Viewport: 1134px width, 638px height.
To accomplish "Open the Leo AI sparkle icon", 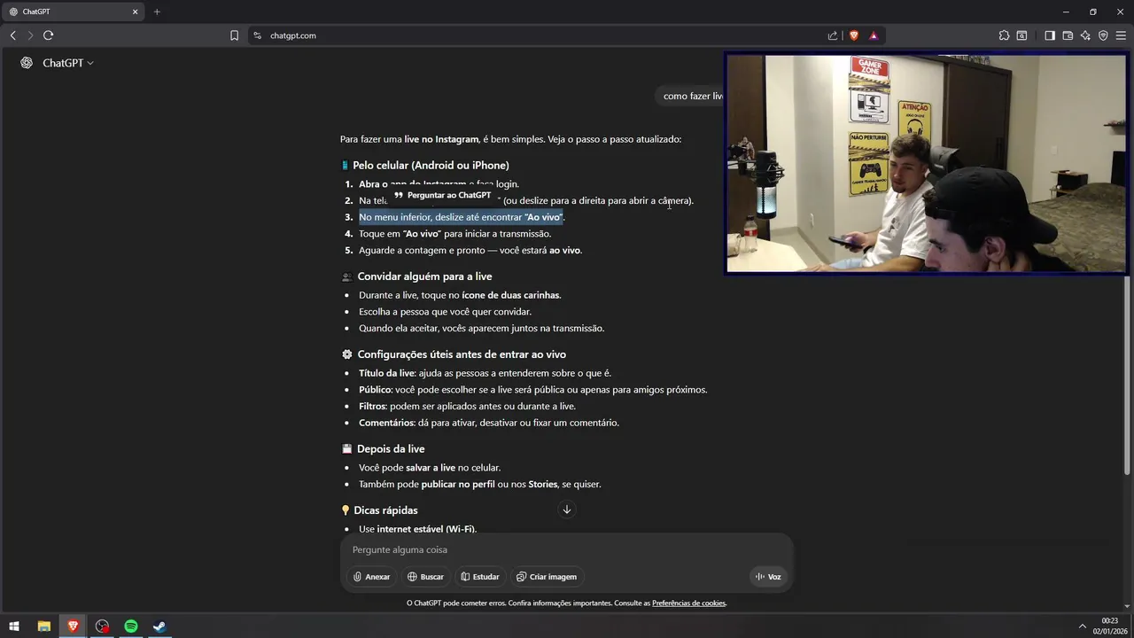I will (1085, 35).
